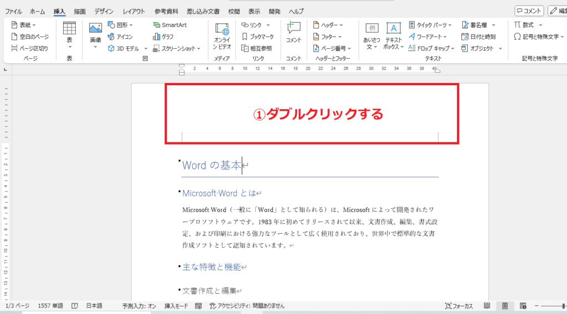The height and width of the screenshot is (314, 567).
Task: Switch to the 表示 tab
Action: (254, 11)
